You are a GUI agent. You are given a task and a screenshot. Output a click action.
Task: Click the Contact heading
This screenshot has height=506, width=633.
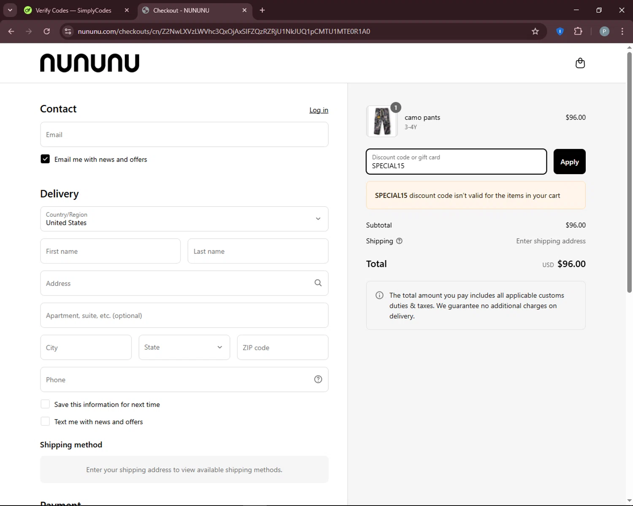click(58, 109)
